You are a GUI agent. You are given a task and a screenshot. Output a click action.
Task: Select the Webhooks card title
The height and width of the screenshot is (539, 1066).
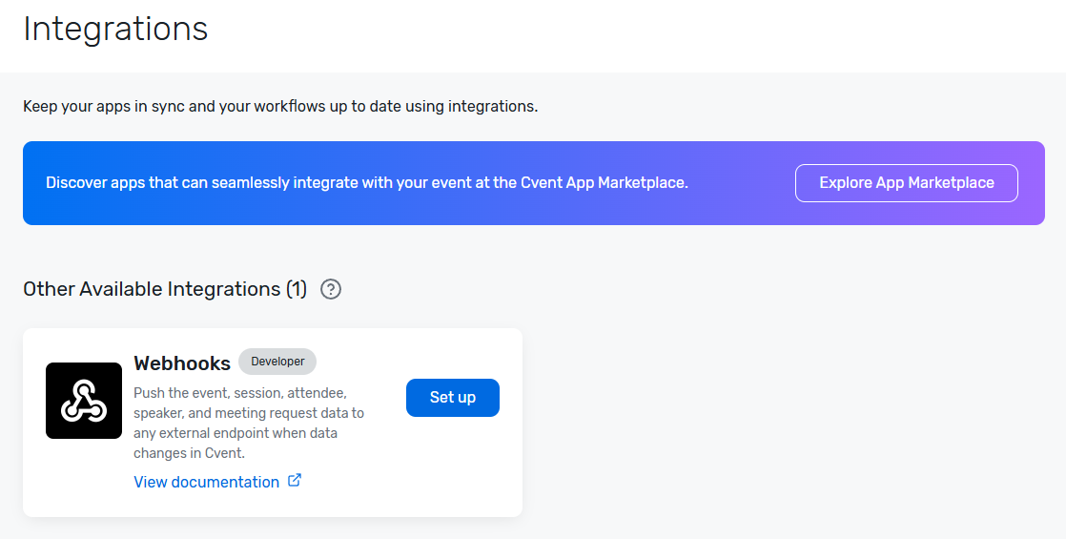181,363
